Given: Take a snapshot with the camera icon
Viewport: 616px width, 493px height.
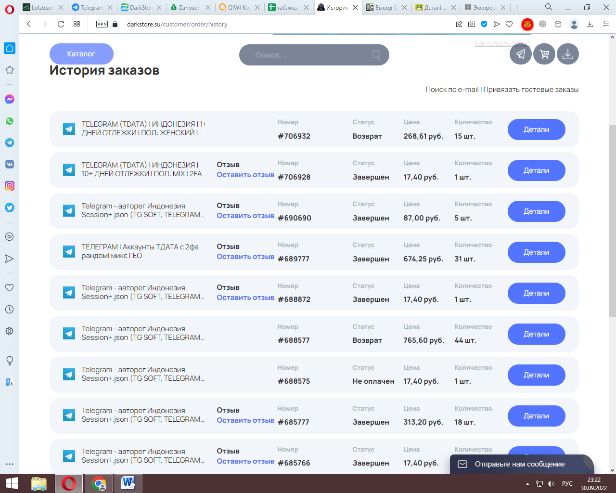Looking at the screenshot, I should pos(472,24).
